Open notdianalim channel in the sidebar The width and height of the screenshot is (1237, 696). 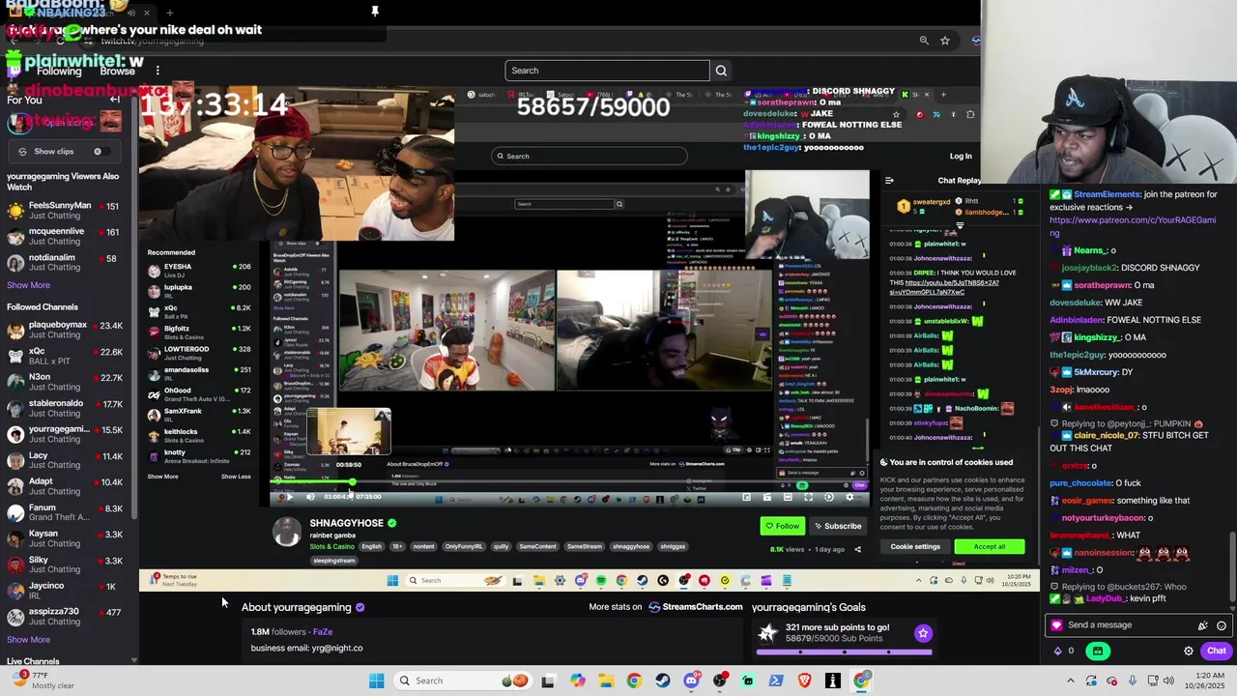(x=66, y=262)
